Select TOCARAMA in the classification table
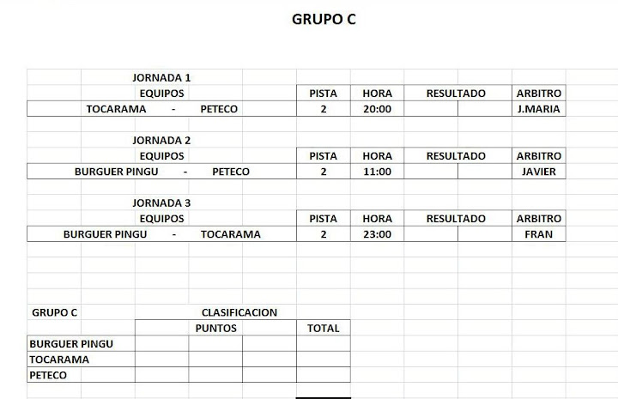Viewport: 618px width, 399px height. point(59,360)
